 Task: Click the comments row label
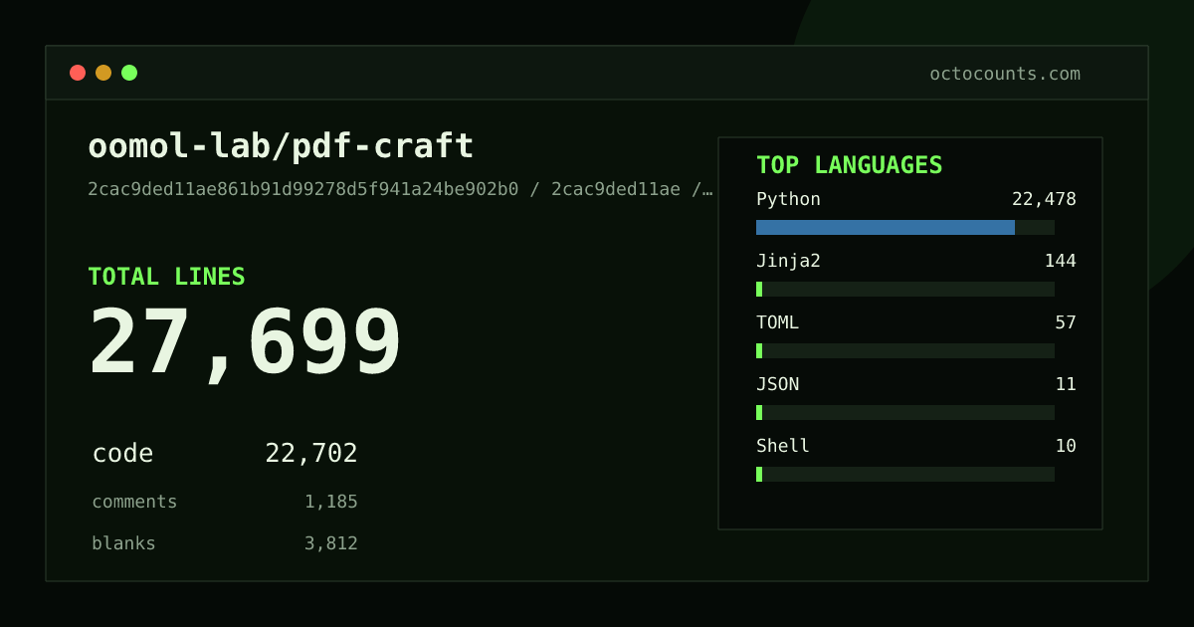[x=134, y=502]
